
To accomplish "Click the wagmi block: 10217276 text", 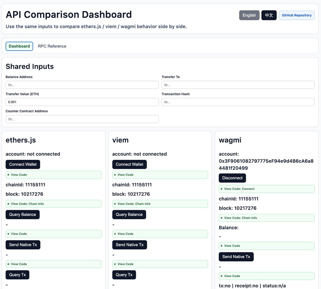I will coord(238,208).
